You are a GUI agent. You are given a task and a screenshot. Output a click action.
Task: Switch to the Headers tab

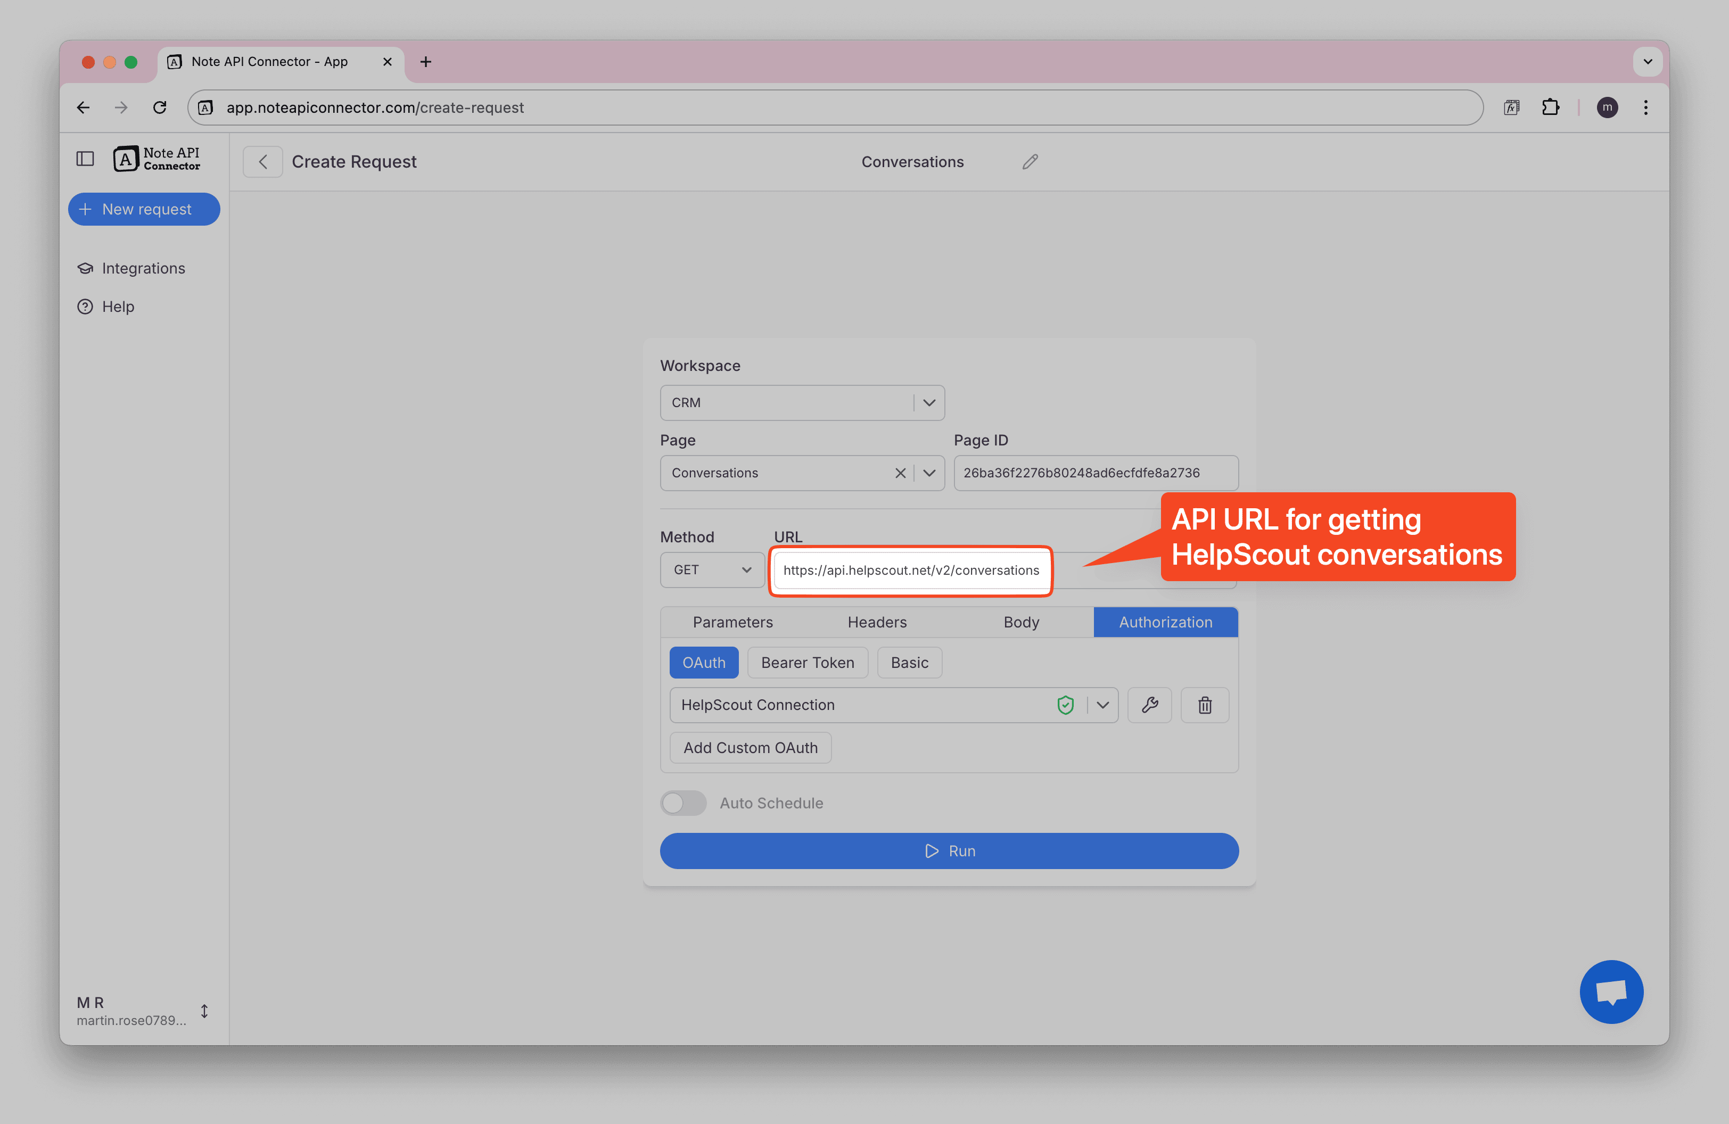point(877,622)
